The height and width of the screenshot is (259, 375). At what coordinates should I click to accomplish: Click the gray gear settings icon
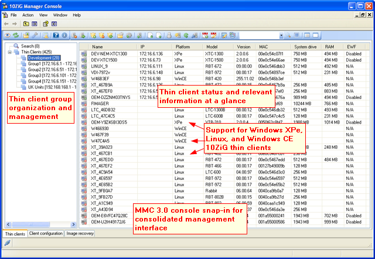tap(129, 36)
